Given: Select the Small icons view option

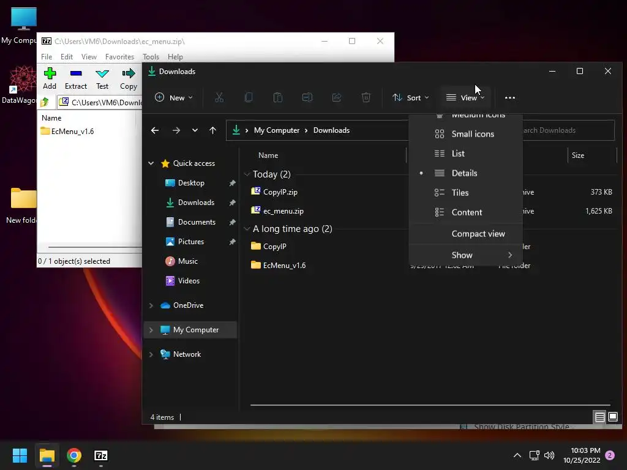Looking at the screenshot, I should (465, 134).
